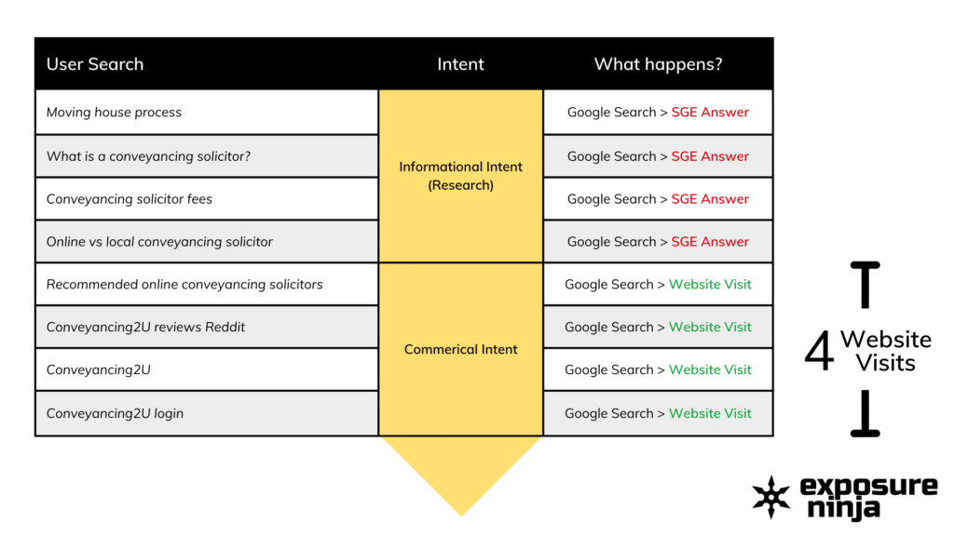The image size is (954, 536).
Task: Click the "Website Visits" label text
Action: [886, 351]
